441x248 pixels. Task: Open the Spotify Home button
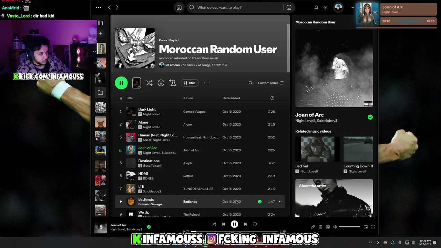pos(179,7)
